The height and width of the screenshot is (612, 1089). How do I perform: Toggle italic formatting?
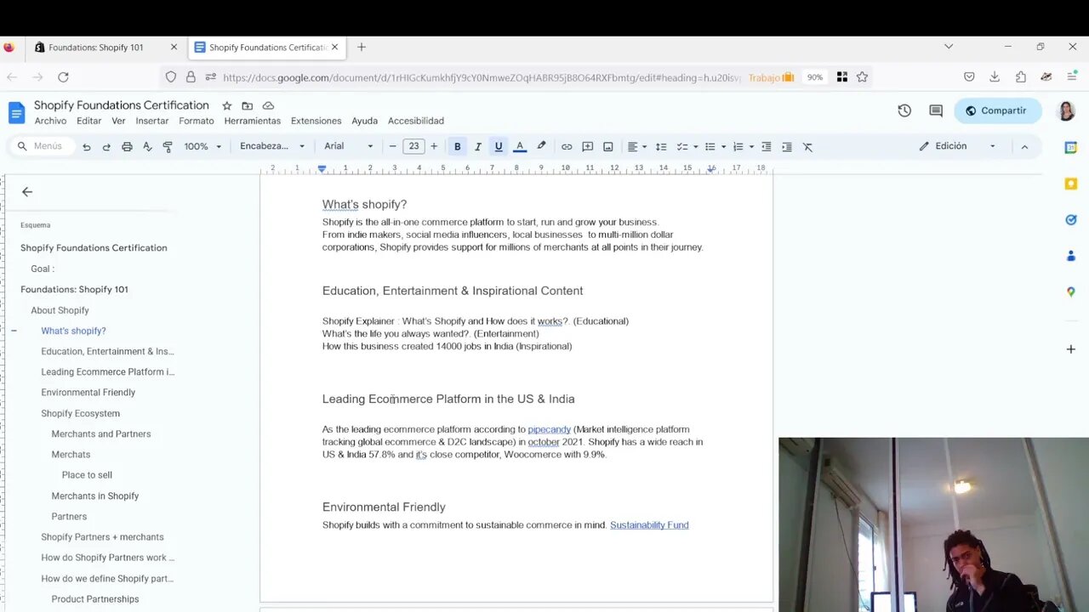[x=478, y=146]
